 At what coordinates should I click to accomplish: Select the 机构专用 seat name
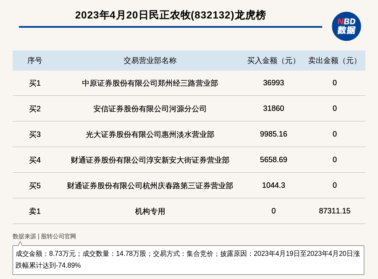(x=150, y=211)
